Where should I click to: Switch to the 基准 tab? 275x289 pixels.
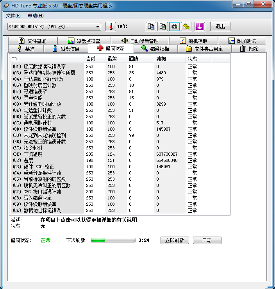(x=26, y=48)
